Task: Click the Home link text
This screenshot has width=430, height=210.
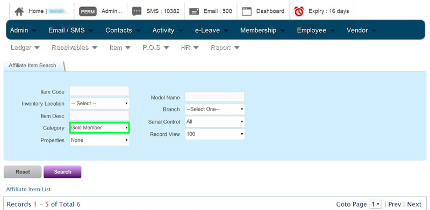Action: click(x=36, y=11)
